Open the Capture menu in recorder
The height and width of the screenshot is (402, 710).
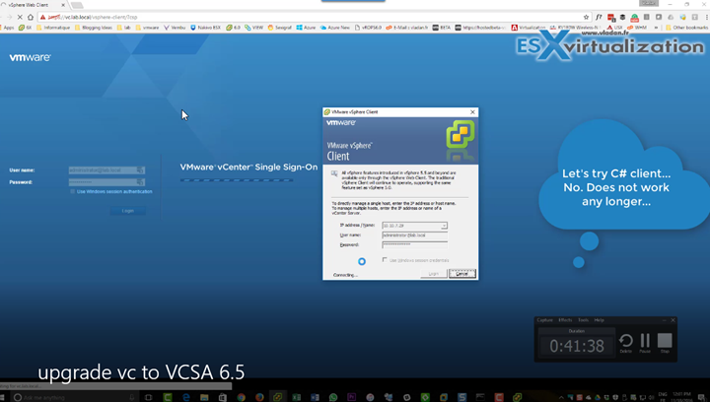[x=544, y=320]
